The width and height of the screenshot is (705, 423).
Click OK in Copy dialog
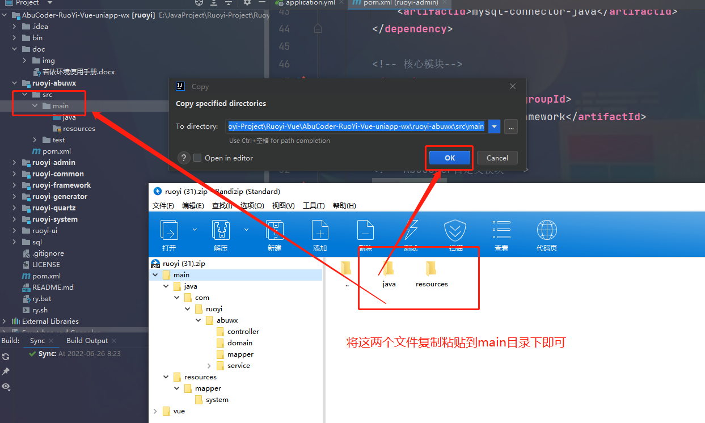[450, 158]
